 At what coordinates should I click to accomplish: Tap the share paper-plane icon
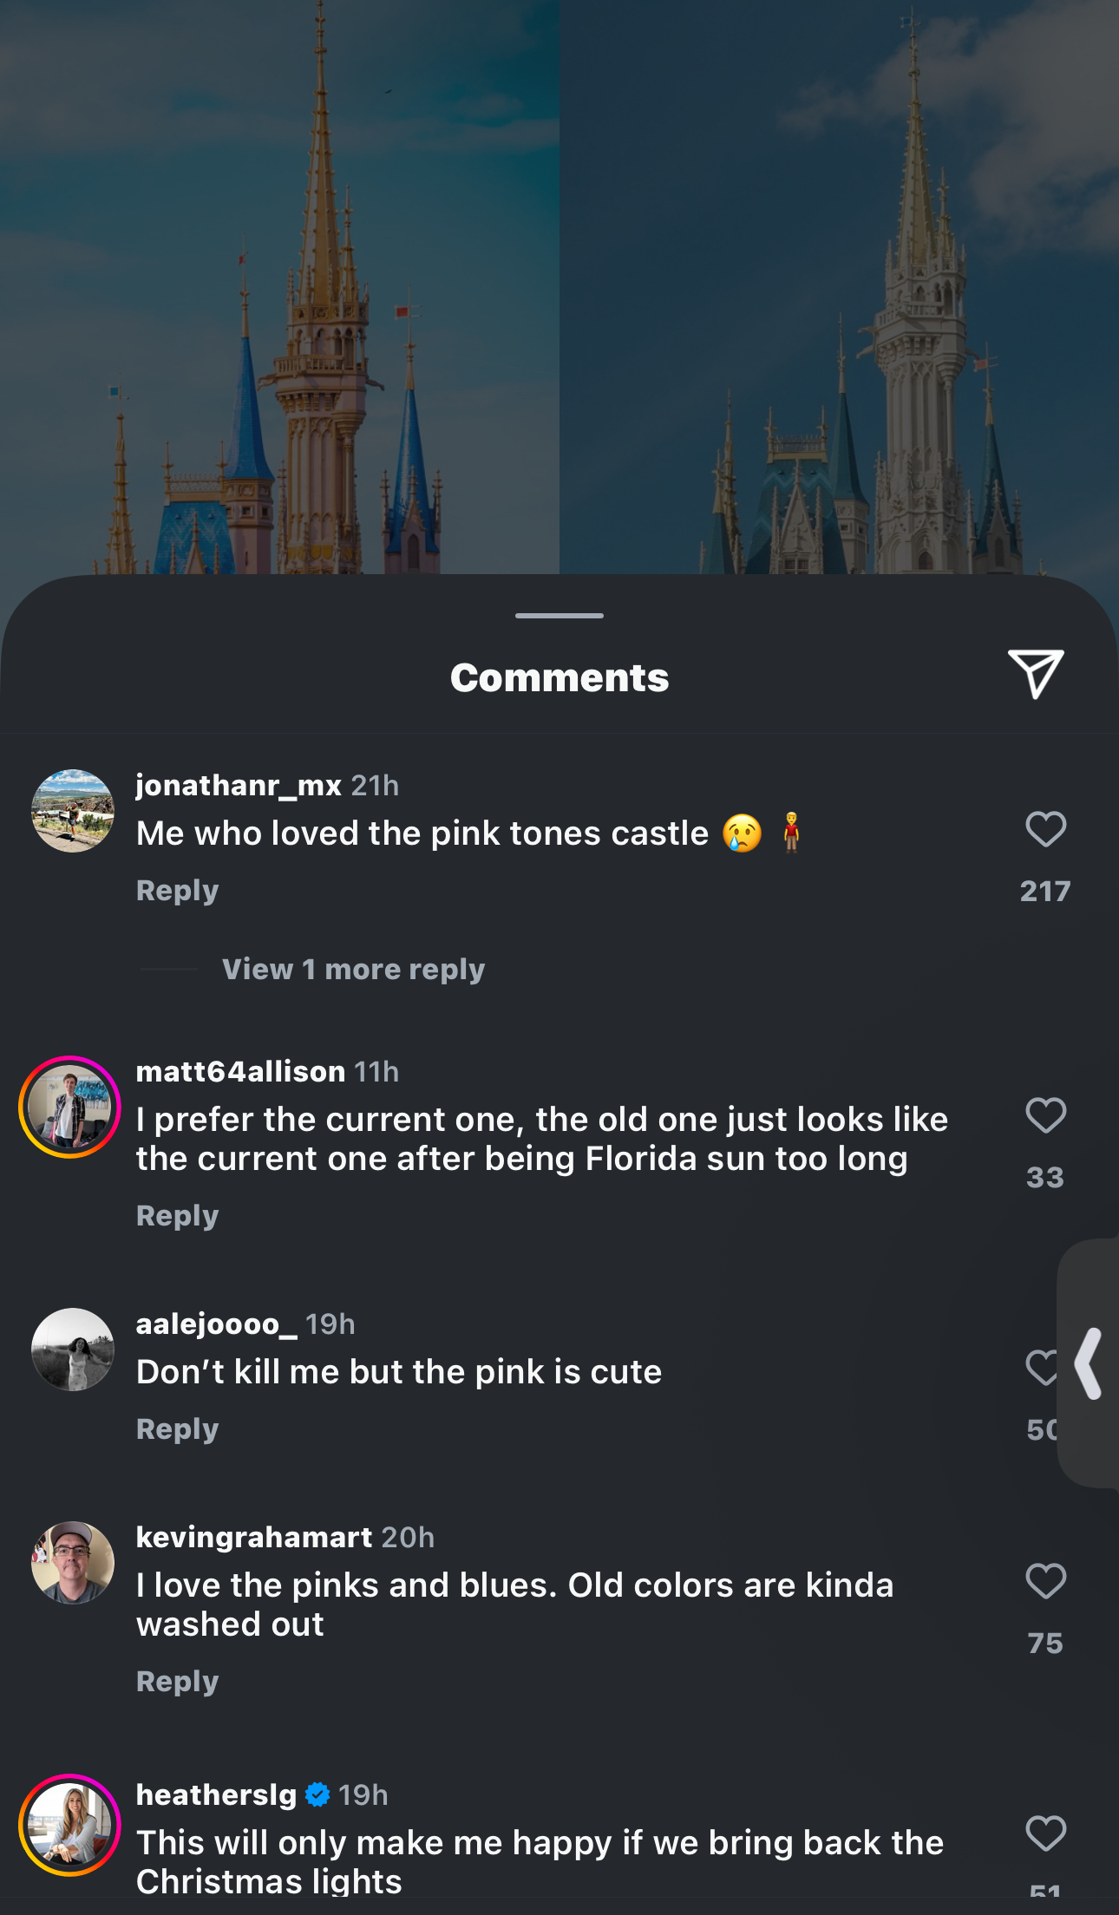click(1036, 674)
